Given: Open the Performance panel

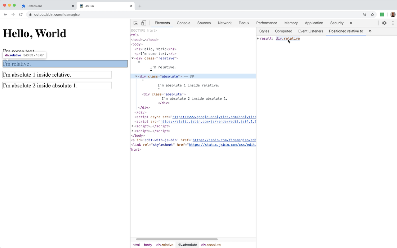Looking at the screenshot, I should [x=267, y=23].
